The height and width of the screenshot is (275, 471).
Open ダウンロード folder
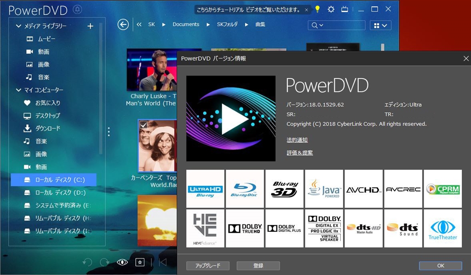coord(47,128)
